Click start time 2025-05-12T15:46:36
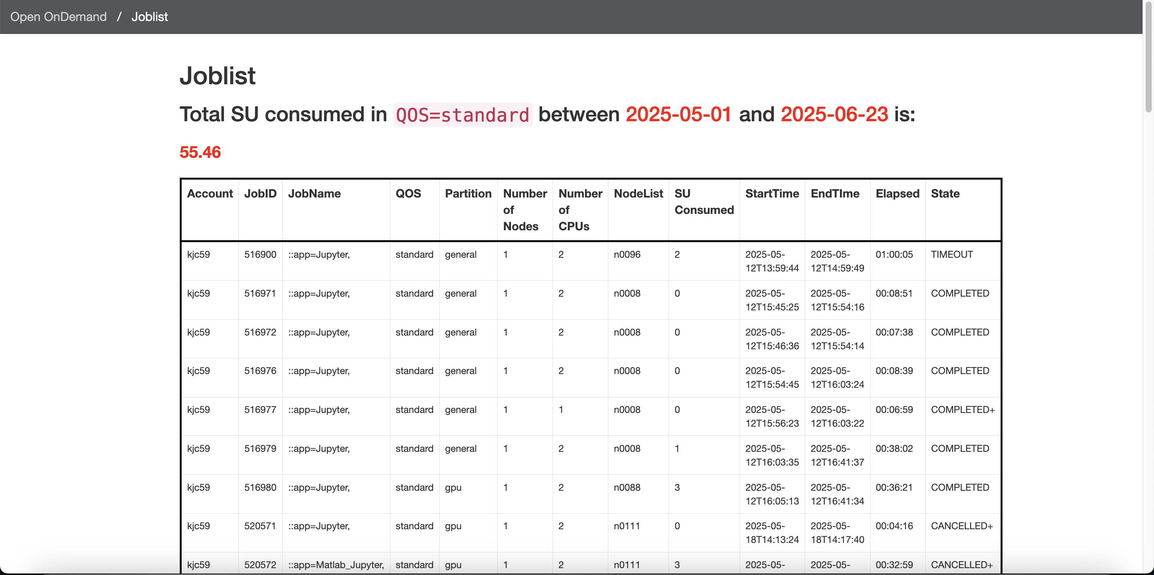This screenshot has width=1154, height=575. click(772, 339)
